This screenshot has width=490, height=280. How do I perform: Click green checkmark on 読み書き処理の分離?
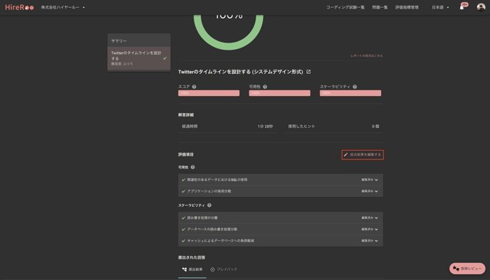click(x=184, y=218)
